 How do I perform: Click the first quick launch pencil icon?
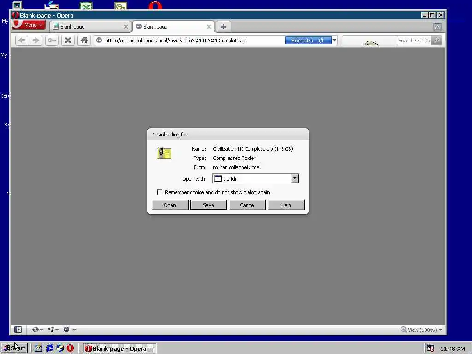pyautogui.click(x=39, y=348)
